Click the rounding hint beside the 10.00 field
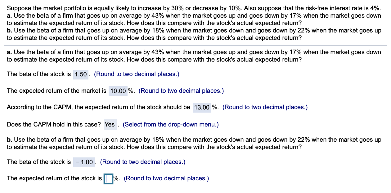Screen dimensions: 391x193 [182, 91]
